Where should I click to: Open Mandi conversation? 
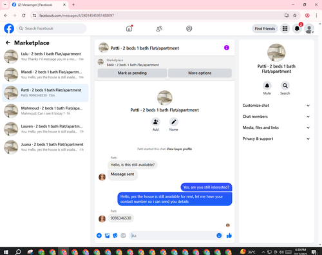point(45,75)
